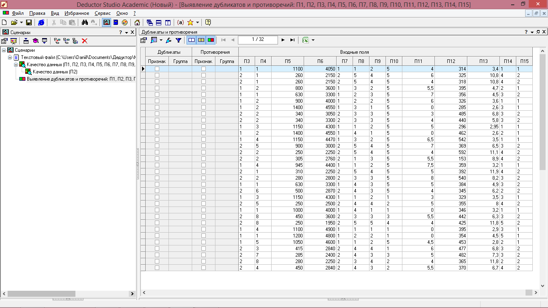Jump to last page arrow
The height and width of the screenshot is (308, 548).
coord(292,40)
